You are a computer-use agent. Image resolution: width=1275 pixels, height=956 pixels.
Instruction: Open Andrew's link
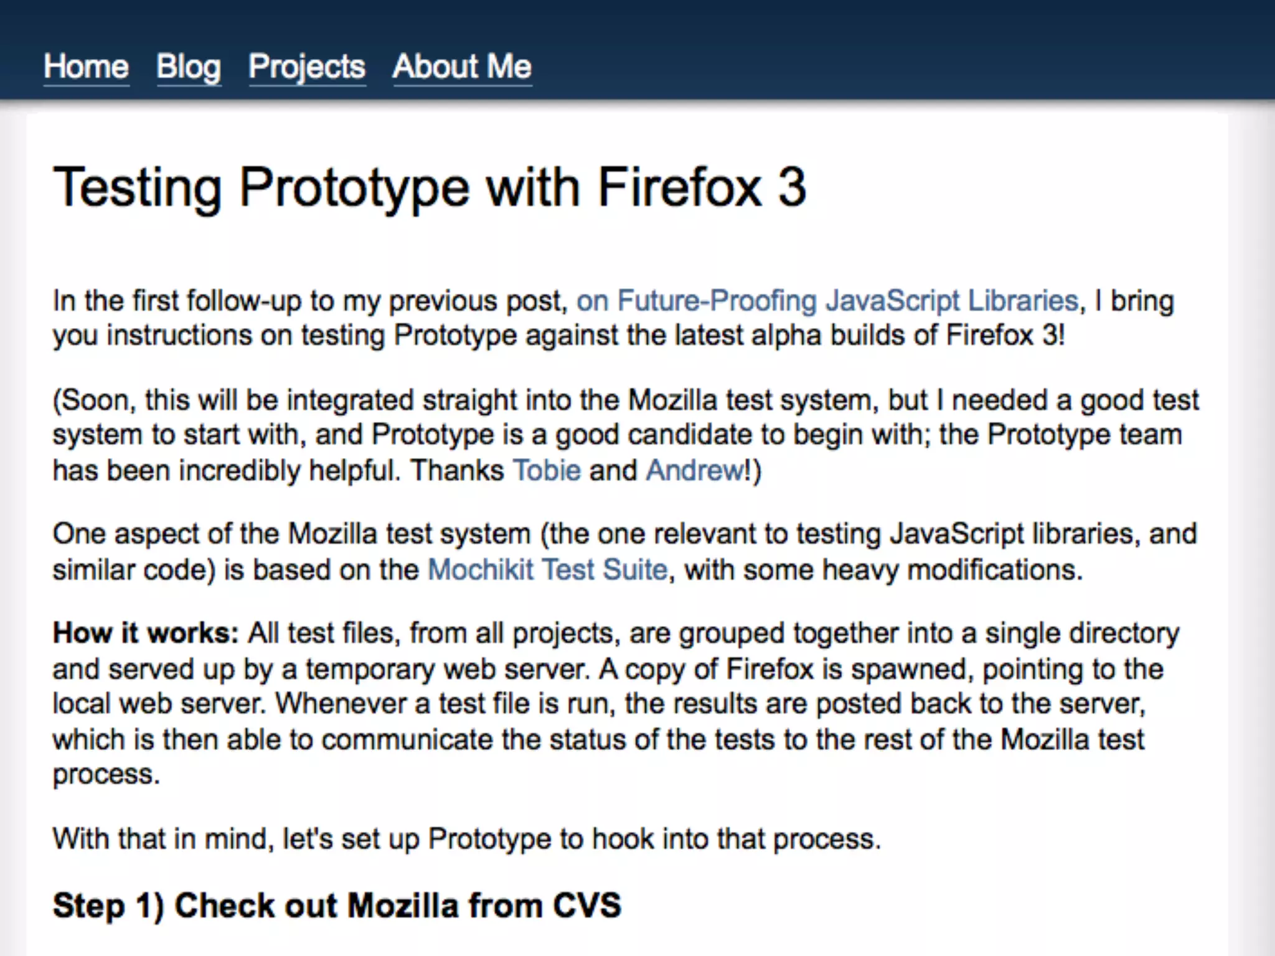coord(694,471)
